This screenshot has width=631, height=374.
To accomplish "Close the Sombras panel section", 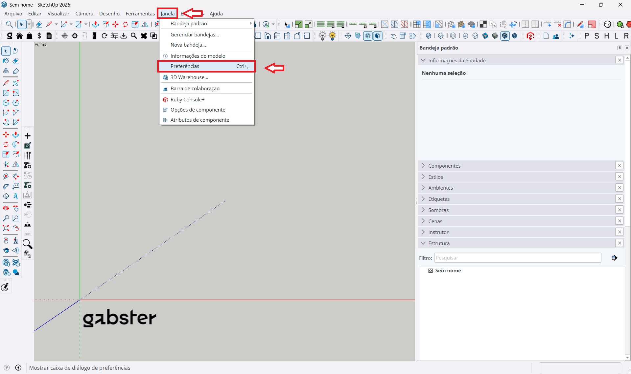I will tap(619, 210).
